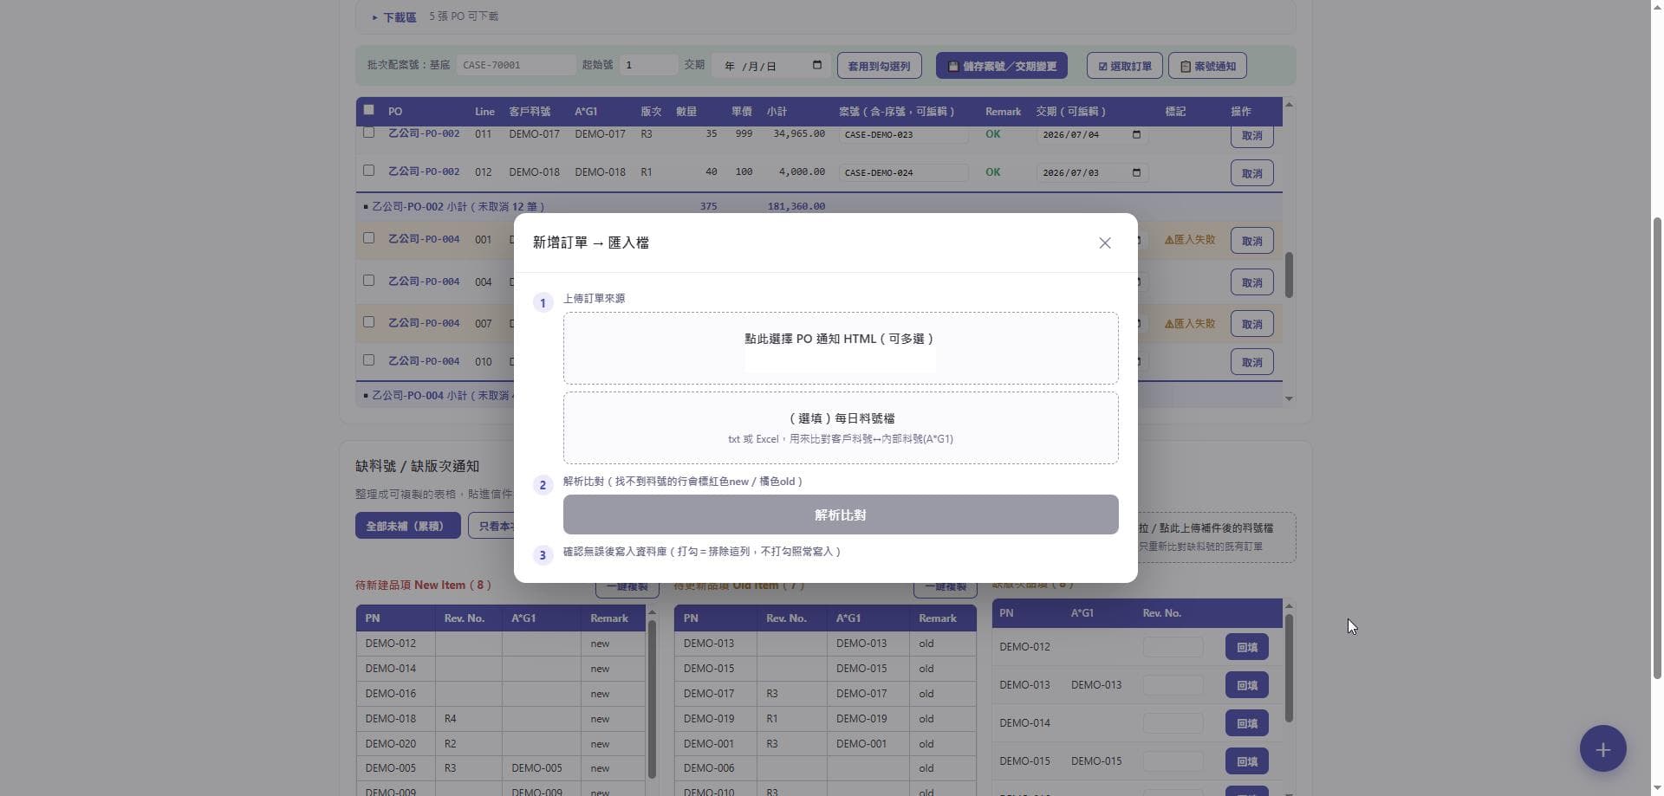This screenshot has height=796, width=1664.
Task: Check the row for PO-004 line 001
Action: (368, 238)
